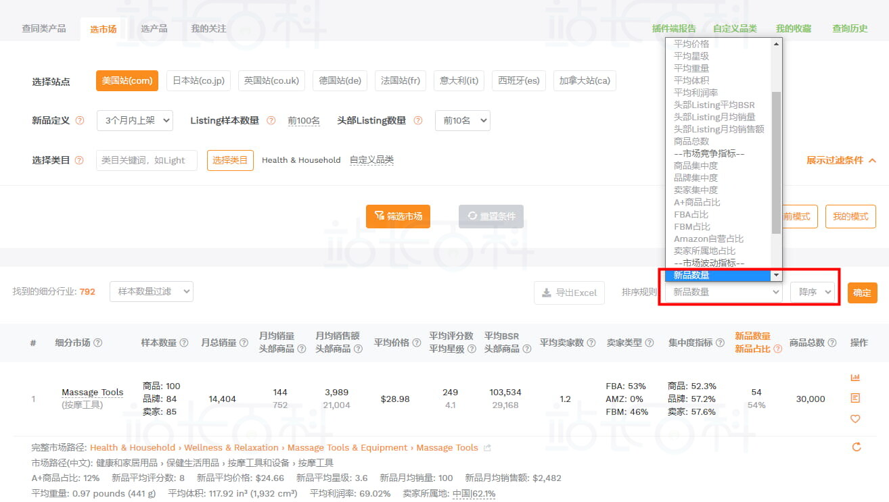Select the 德国站(de) site option

(340, 81)
